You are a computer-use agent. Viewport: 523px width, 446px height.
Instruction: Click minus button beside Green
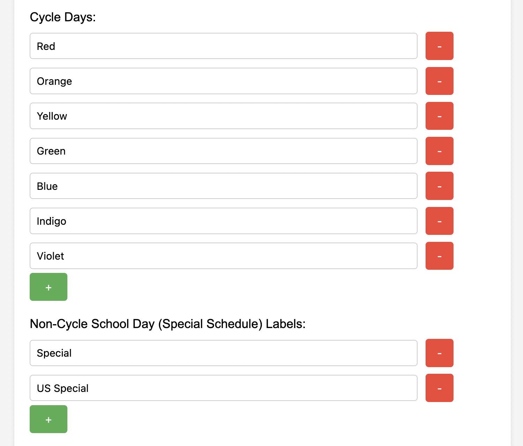click(x=439, y=151)
